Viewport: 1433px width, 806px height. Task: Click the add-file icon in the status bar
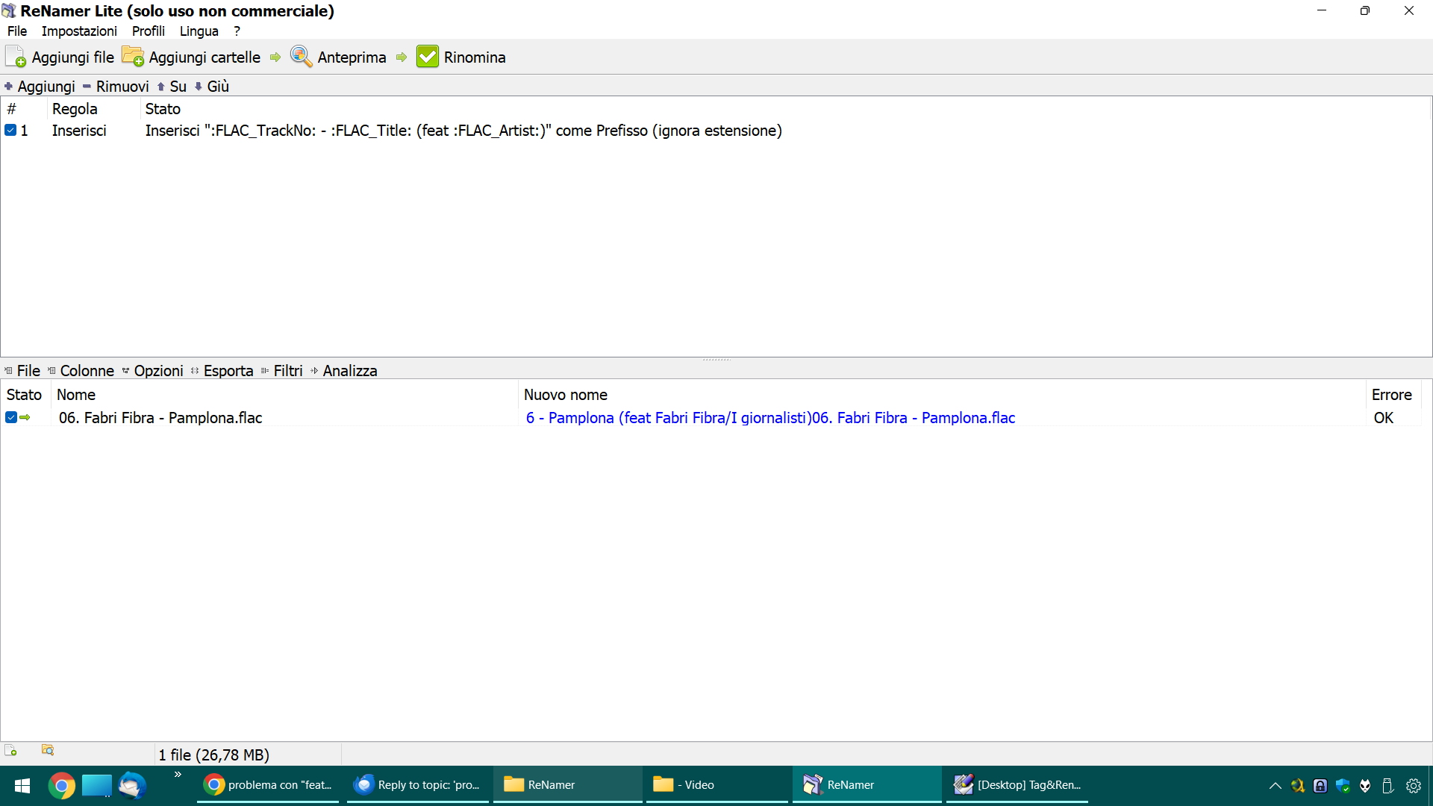[10, 750]
